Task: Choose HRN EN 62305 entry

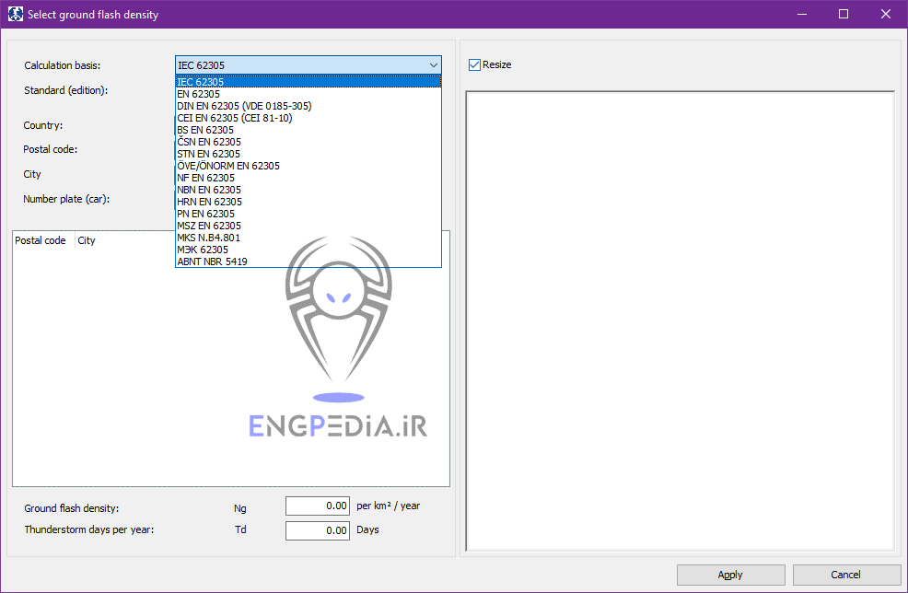Action: tap(308, 202)
